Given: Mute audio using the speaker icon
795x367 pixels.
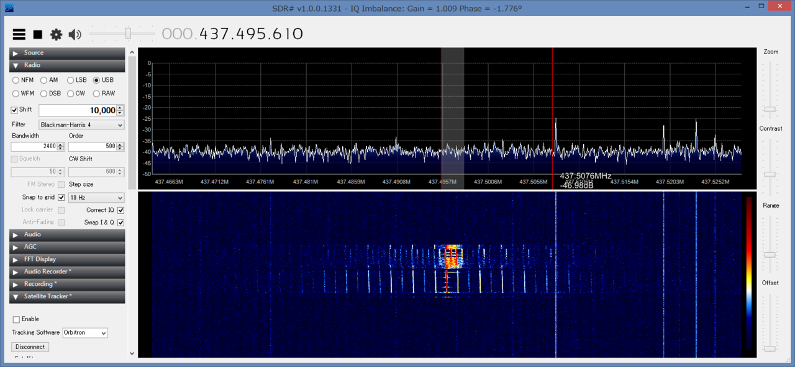Looking at the screenshot, I should pos(75,35).
